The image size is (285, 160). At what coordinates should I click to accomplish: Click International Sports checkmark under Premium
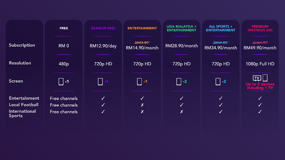tap(260, 112)
